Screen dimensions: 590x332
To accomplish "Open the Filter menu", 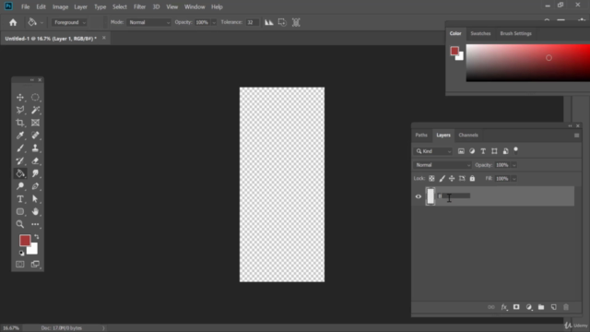I will (139, 6).
